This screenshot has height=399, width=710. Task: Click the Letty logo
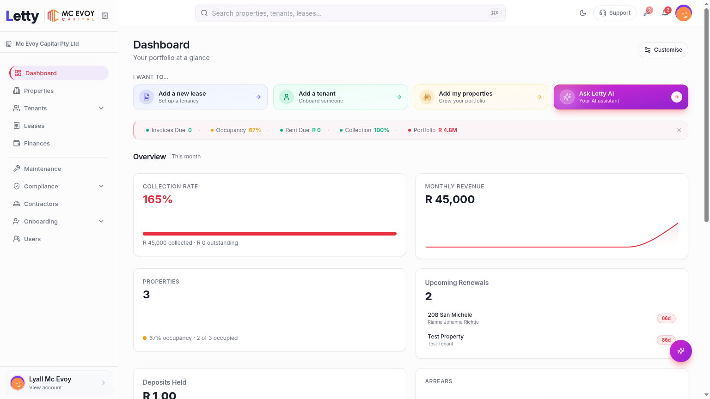[22, 16]
